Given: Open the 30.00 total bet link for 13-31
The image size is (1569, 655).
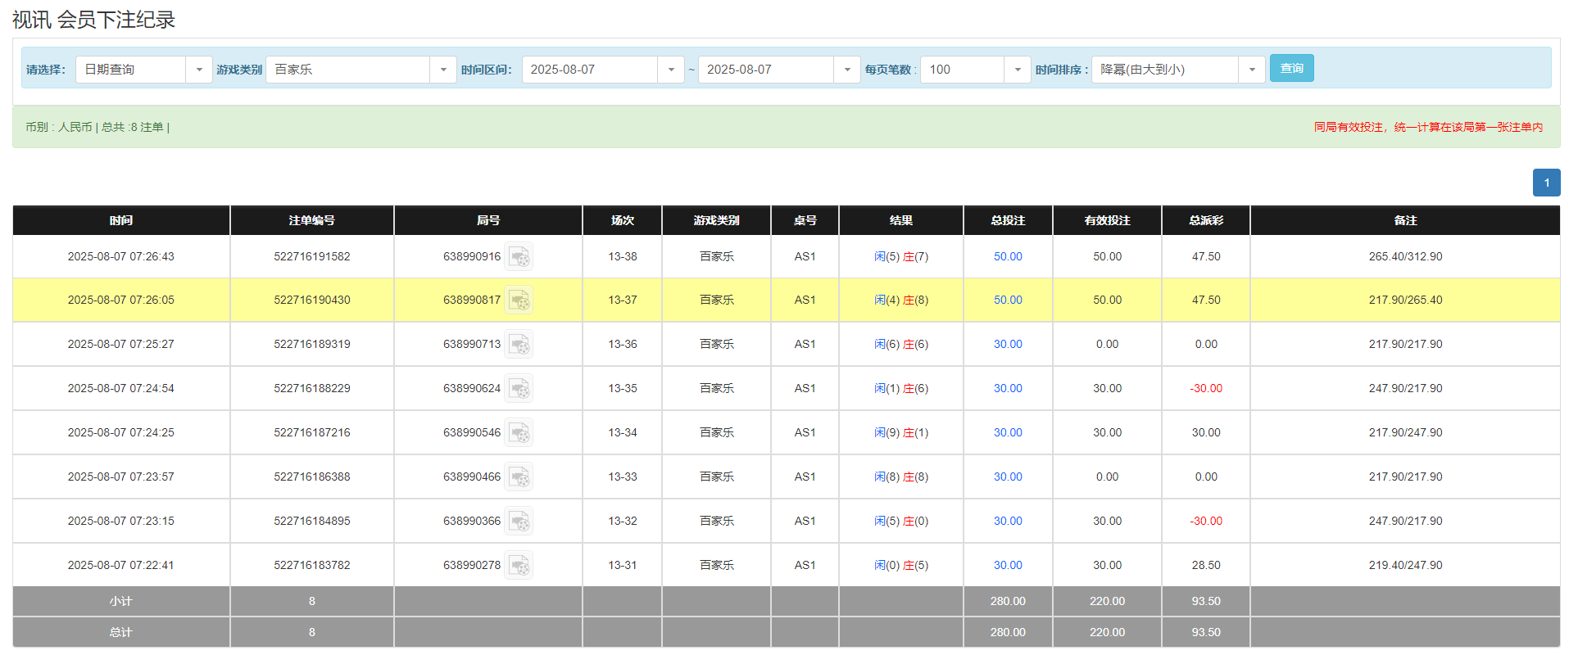Looking at the screenshot, I should [1008, 566].
